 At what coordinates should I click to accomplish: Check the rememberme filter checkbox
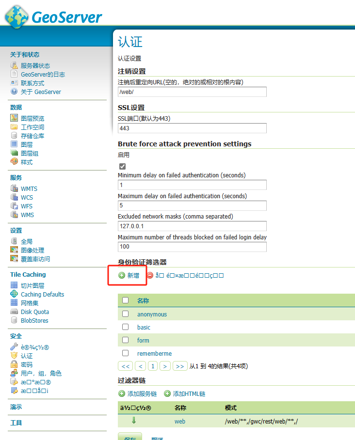126,353
